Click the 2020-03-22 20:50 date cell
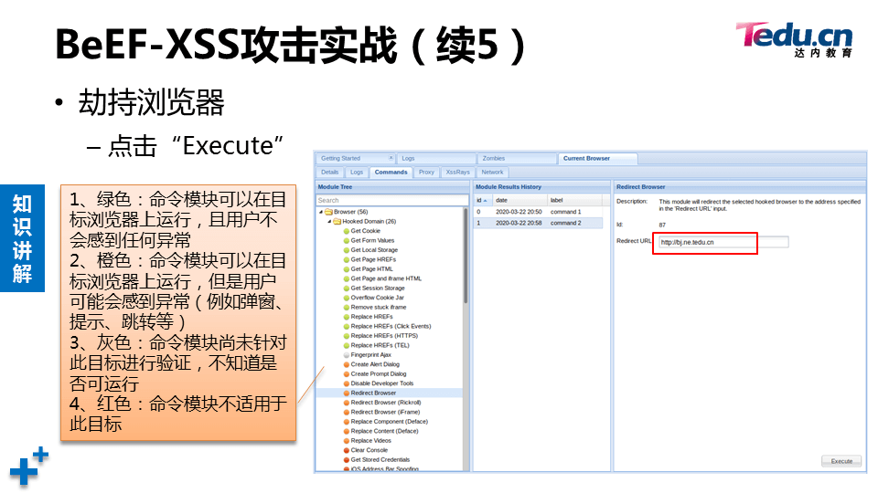This screenshot has width=878, height=493. (x=519, y=212)
